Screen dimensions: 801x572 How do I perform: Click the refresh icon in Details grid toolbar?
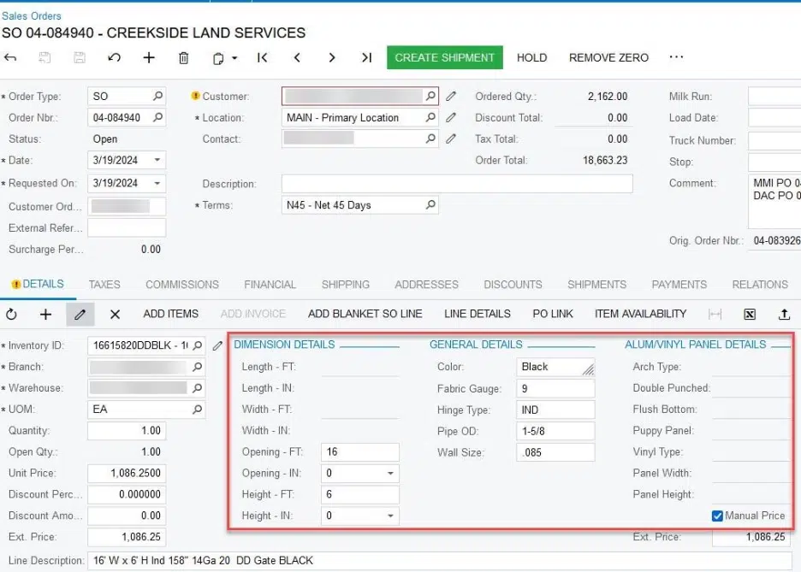pyautogui.click(x=12, y=314)
